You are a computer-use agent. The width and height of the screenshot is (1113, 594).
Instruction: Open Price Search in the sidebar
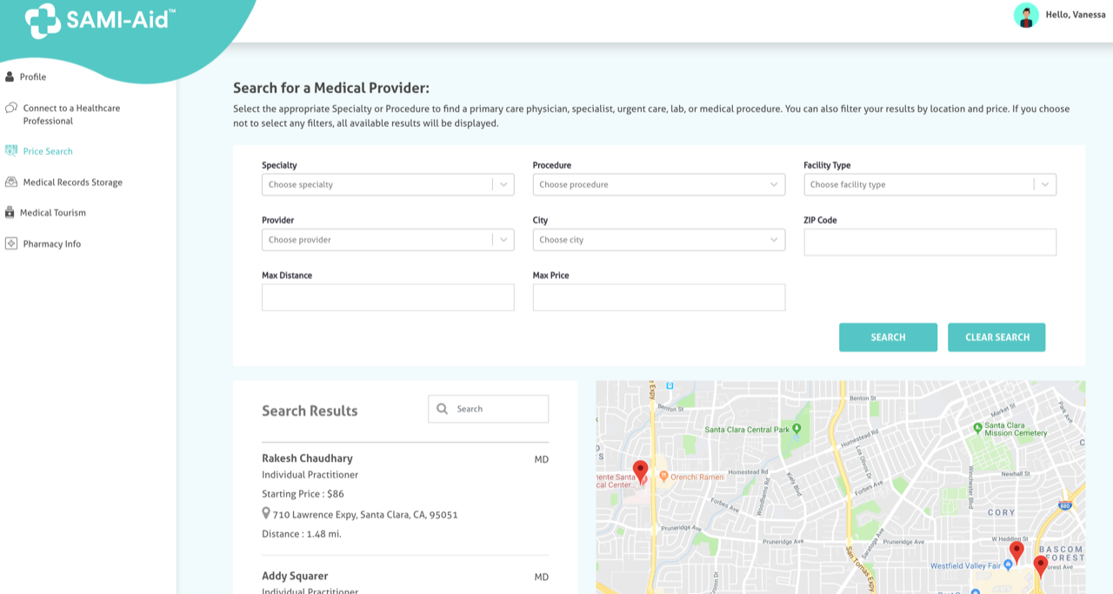pos(48,151)
